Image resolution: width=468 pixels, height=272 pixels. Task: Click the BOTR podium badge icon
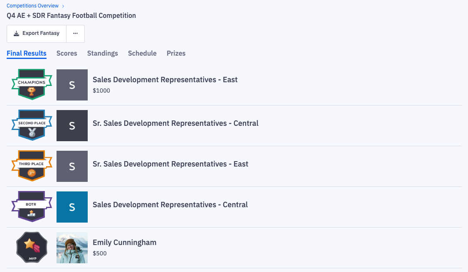click(32, 207)
